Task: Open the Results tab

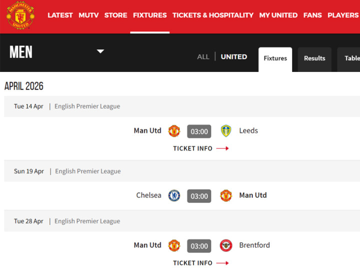Action: coord(314,58)
